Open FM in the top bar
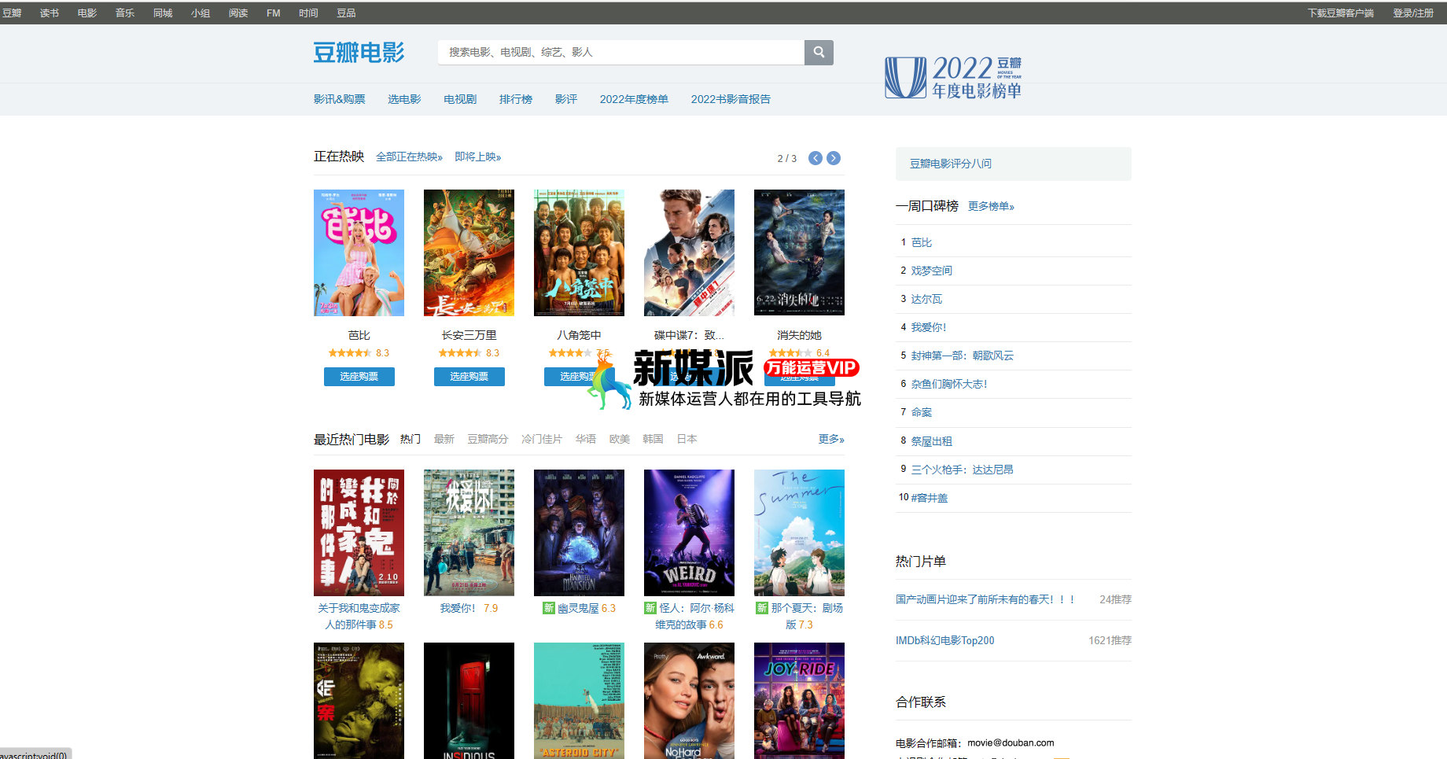 274,13
